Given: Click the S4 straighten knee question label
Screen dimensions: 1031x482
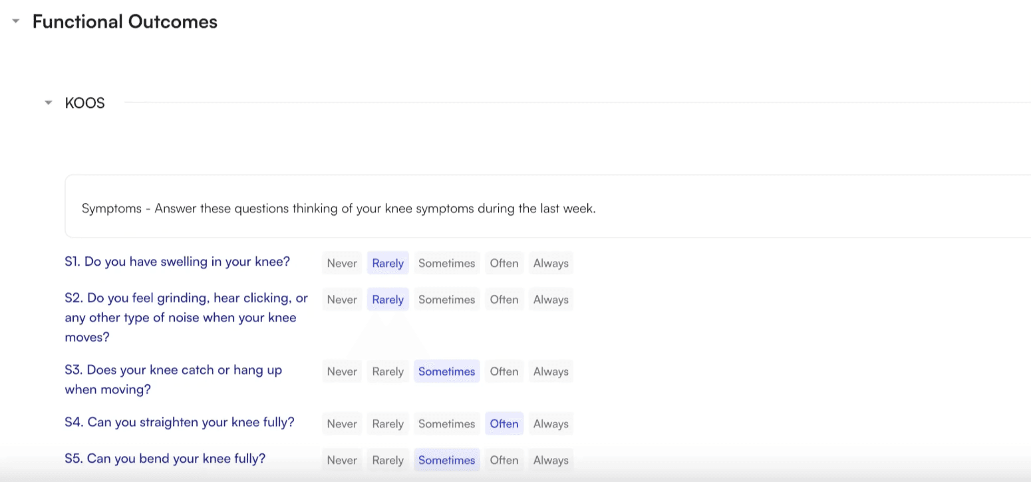Looking at the screenshot, I should 180,422.
